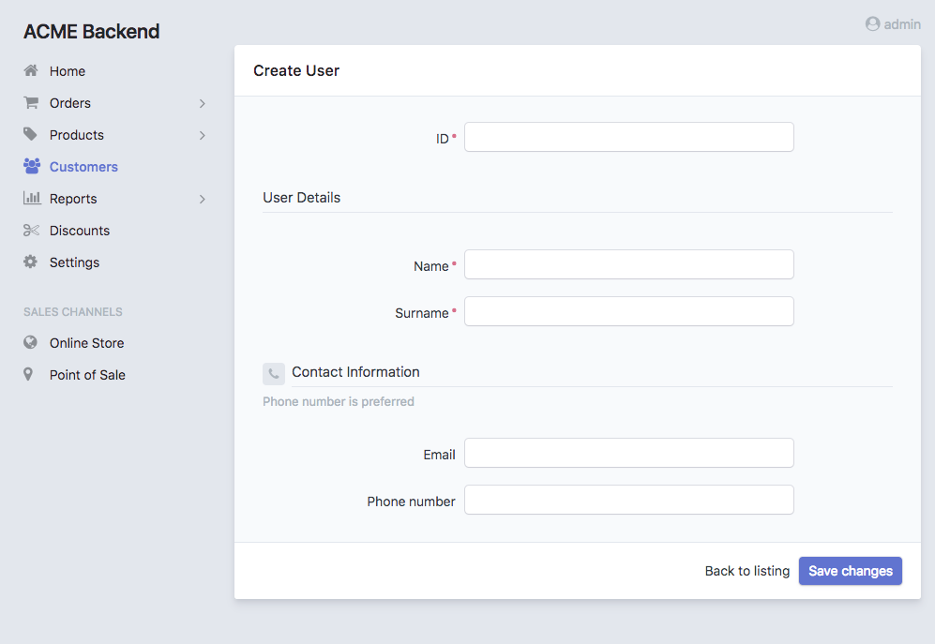Go to Discounts in the sidebar
The image size is (935, 644).
click(x=80, y=231)
